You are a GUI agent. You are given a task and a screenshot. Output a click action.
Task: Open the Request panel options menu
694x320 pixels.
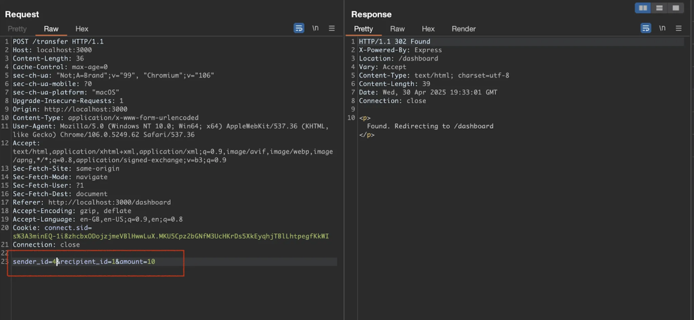tap(332, 28)
